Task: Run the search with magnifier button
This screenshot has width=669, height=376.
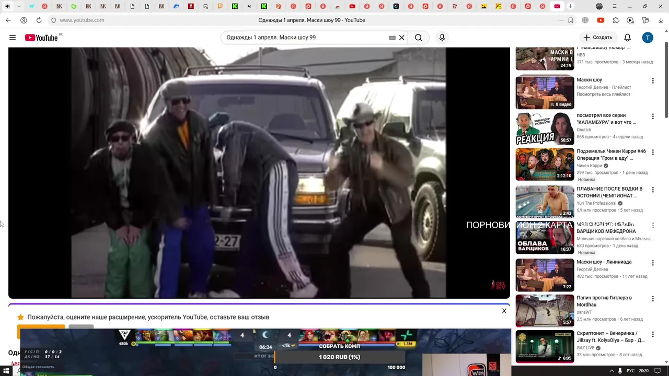Action: (419, 38)
